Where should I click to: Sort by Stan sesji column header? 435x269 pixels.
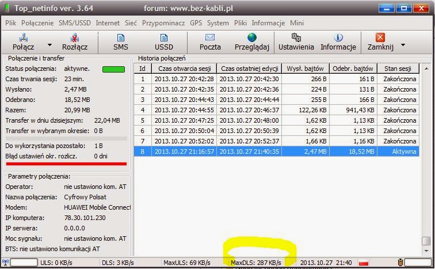tap(398, 69)
